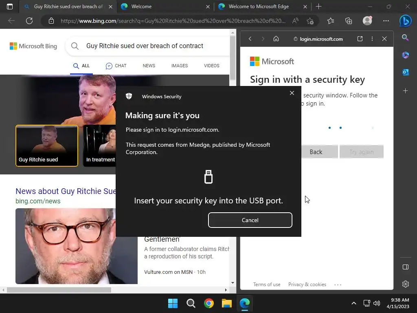Toggle sidebar layout icon
The image size is (417, 313).
[405, 267]
